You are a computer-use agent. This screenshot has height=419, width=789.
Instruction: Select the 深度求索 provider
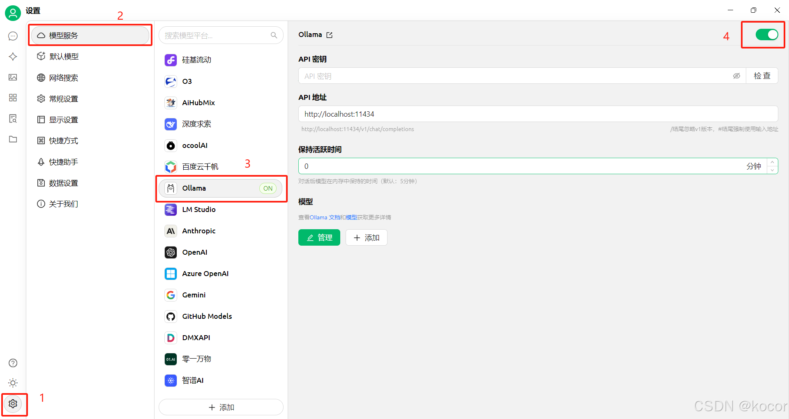point(221,124)
